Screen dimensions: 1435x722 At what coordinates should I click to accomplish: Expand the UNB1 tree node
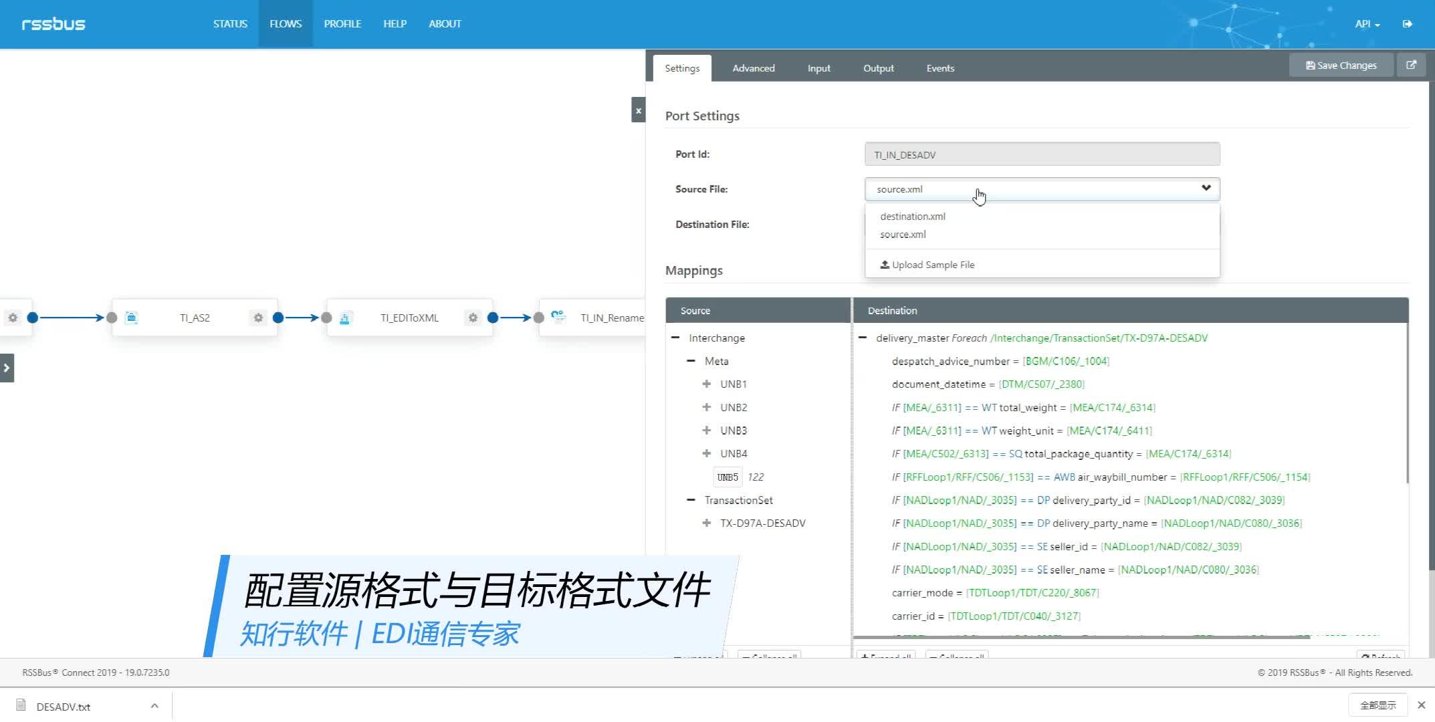tap(707, 384)
